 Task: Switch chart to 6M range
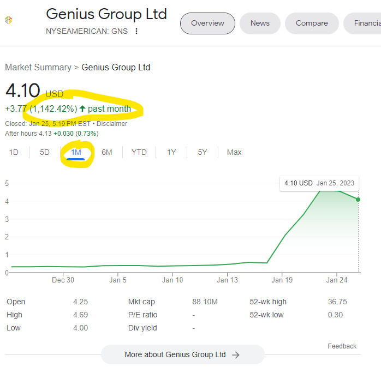107,152
